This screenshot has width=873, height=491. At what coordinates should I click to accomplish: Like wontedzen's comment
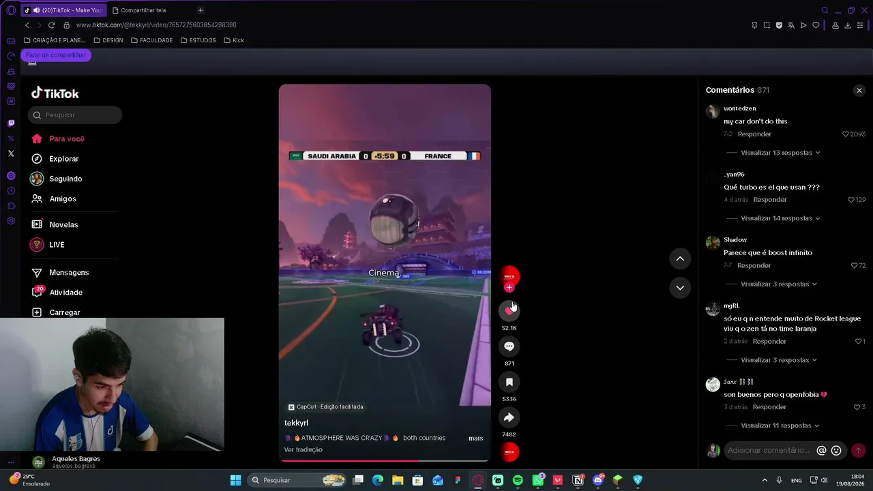tap(846, 134)
